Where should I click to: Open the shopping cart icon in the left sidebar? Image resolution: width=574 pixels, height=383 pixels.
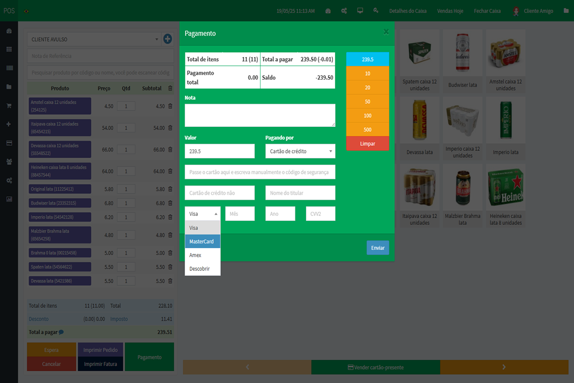[9, 105]
